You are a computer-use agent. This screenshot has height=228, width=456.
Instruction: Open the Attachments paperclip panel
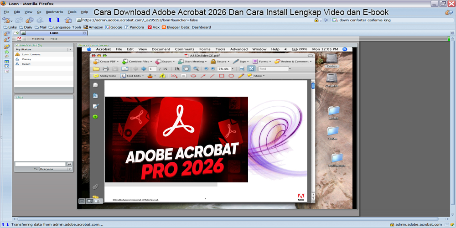[95, 187]
